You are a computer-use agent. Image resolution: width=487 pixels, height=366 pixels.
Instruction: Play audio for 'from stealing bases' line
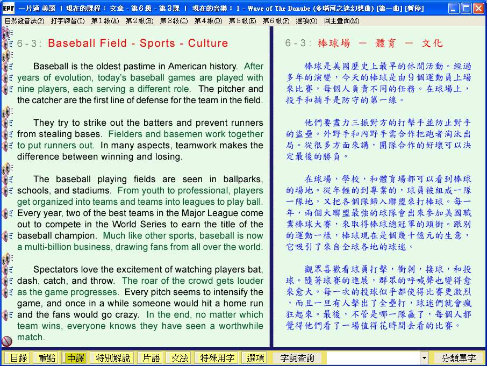point(8,134)
